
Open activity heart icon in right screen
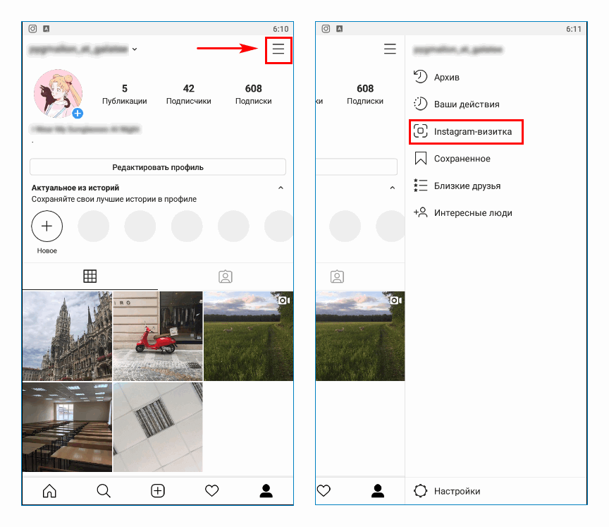324,491
